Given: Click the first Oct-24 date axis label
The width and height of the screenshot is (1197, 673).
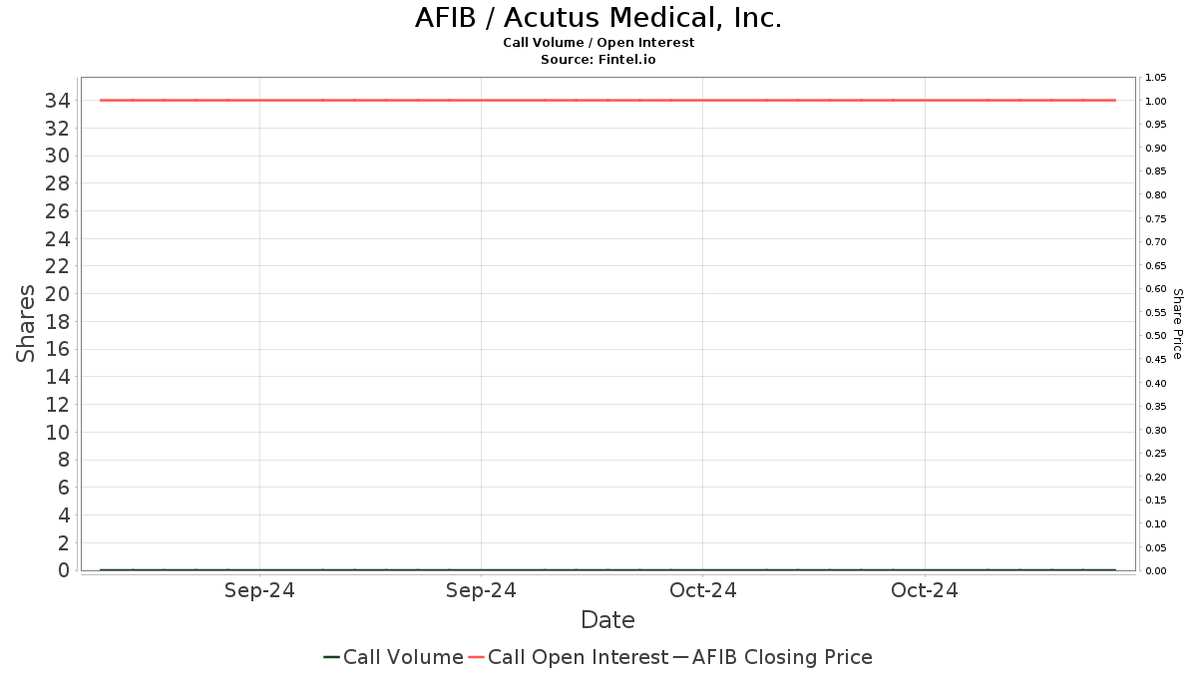Looking at the screenshot, I should pyautogui.click(x=703, y=590).
